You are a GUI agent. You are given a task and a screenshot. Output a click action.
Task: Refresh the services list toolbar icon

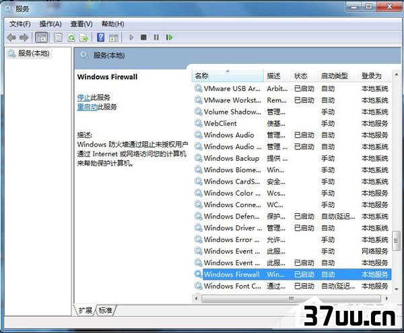tap(71, 38)
